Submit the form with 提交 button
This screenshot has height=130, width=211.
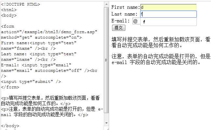(x=119, y=28)
